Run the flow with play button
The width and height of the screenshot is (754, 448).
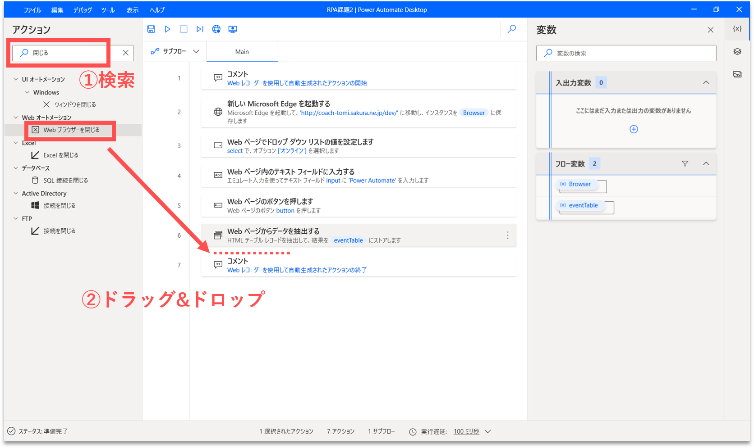click(167, 29)
